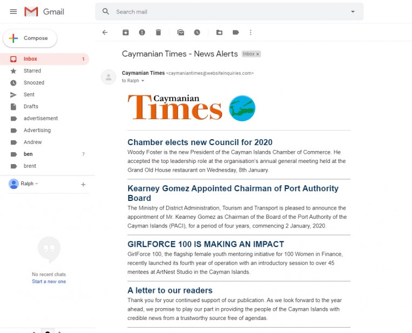
Task: Click the Drafts page icon in sidebar
Action: (x=14, y=107)
